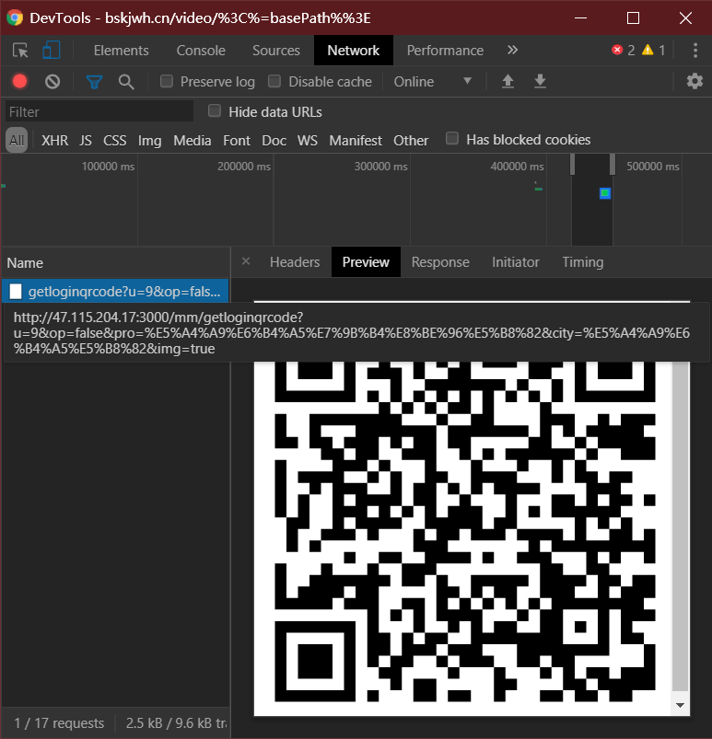Clear the network log
Screen dimensions: 712x739
pos(53,82)
